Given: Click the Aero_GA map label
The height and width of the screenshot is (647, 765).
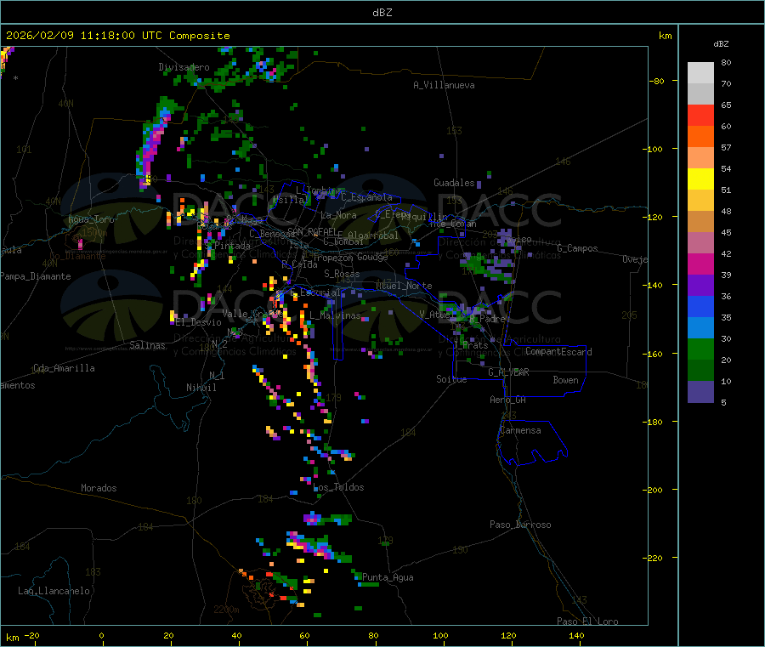Looking at the screenshot, I should coord(508,400).
